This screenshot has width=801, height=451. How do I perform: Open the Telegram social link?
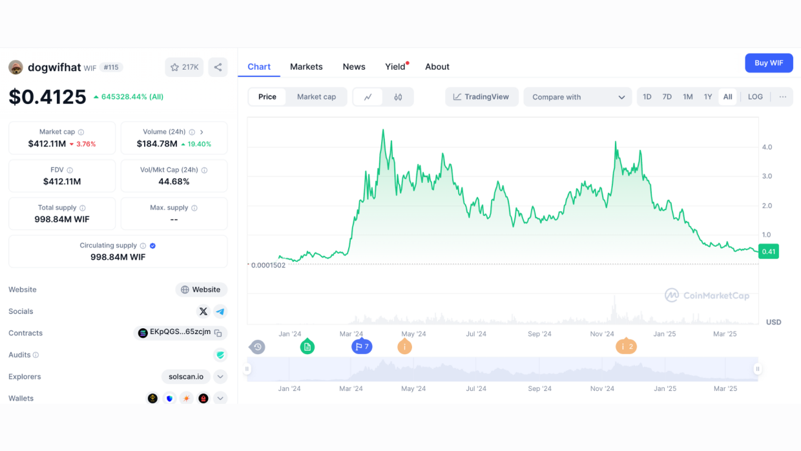pyautogui.click(x=220, y=311)
